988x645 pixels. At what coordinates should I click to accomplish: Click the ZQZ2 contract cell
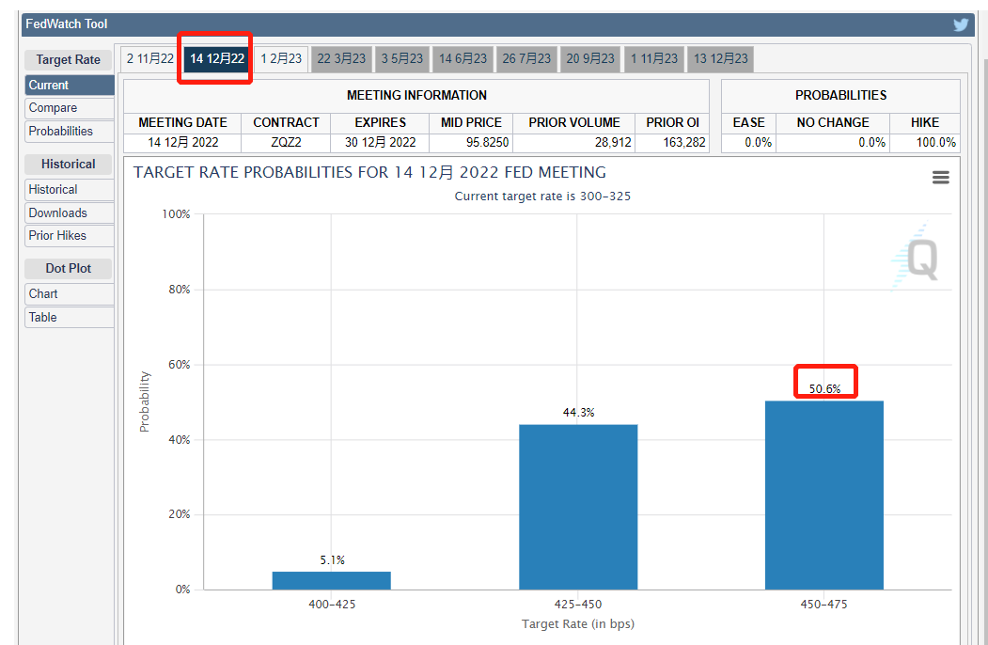[286, 143]
